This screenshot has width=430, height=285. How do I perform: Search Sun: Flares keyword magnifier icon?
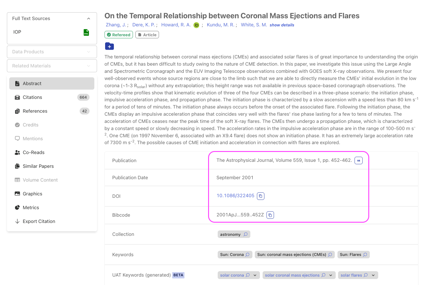click(x=365, y=255)
